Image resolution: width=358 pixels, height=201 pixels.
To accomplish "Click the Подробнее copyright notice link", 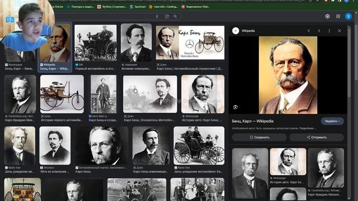I will [307, 128].
